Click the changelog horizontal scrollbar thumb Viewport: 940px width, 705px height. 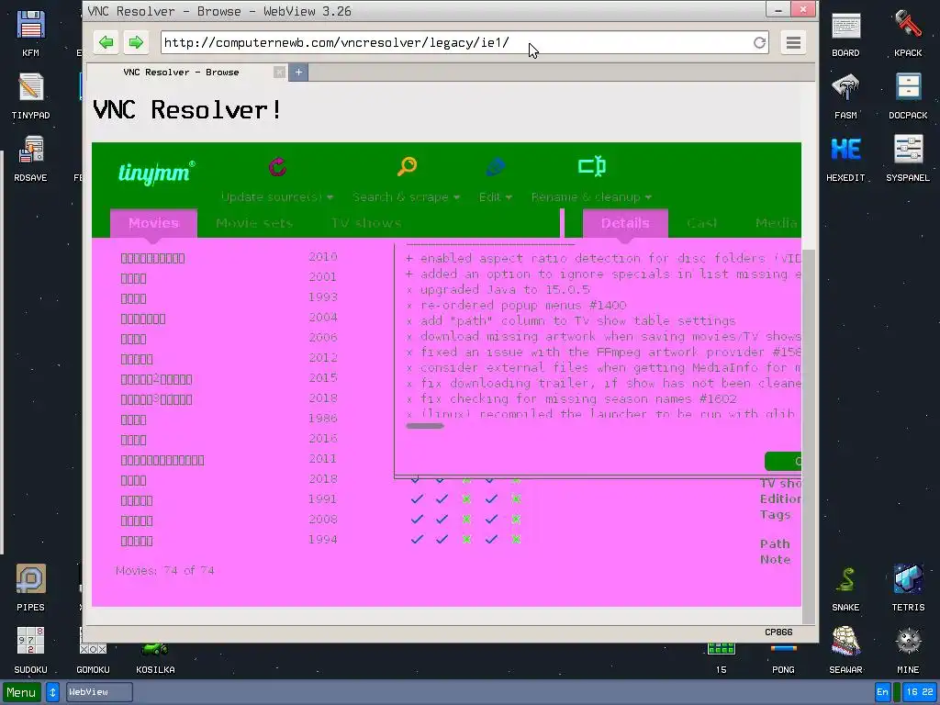pyautogui.click(x=425, y=426)
